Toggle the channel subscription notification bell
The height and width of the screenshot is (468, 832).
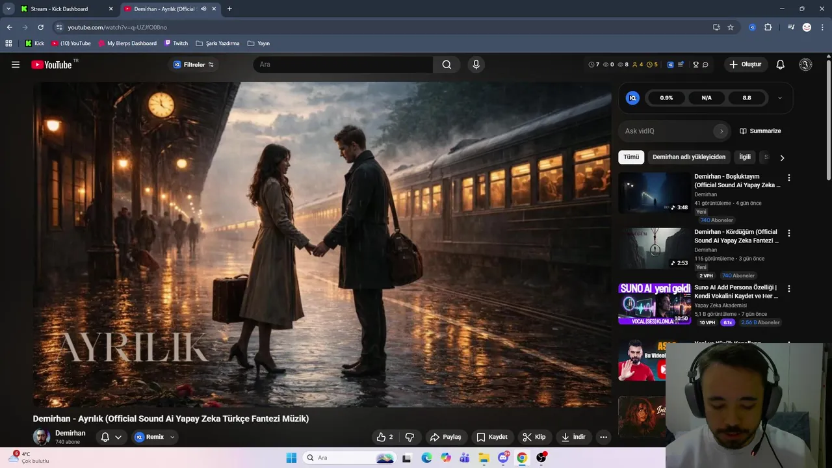pos(110,437)
